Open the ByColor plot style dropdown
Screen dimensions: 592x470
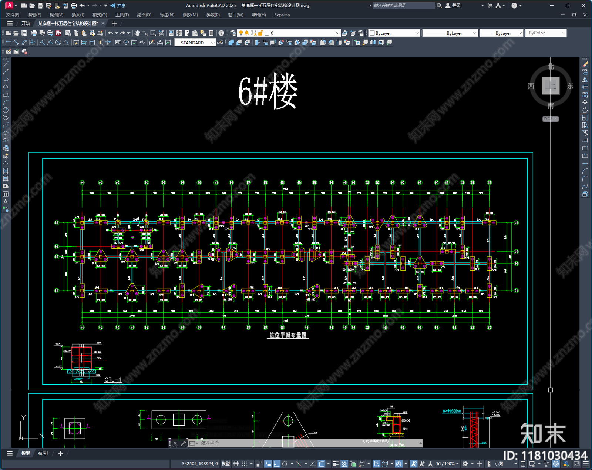[x=546, y=33]
